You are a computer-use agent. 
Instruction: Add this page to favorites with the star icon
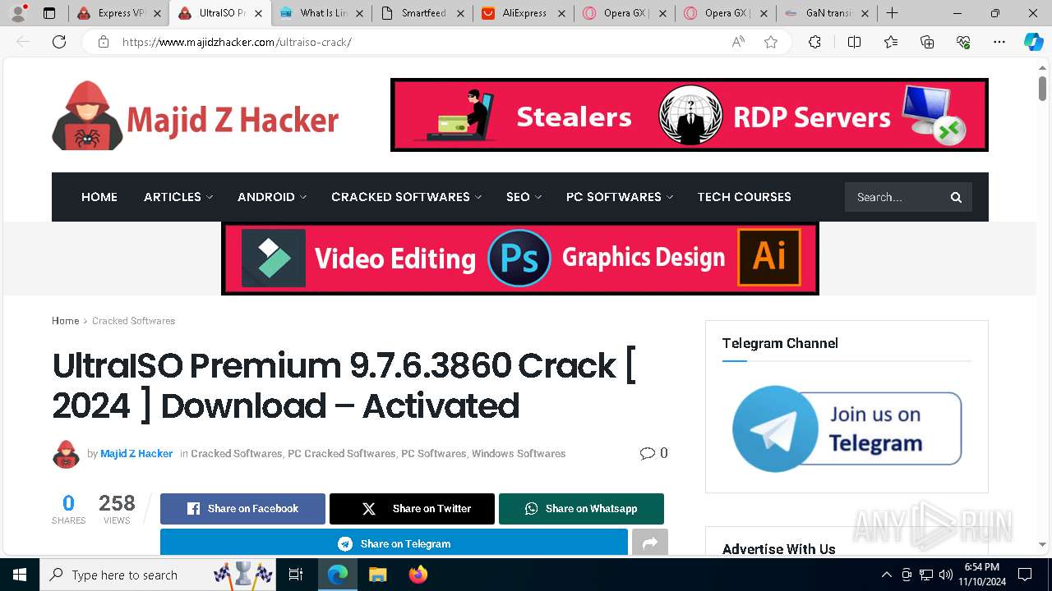pyautogui.click(x=771, y=42)
